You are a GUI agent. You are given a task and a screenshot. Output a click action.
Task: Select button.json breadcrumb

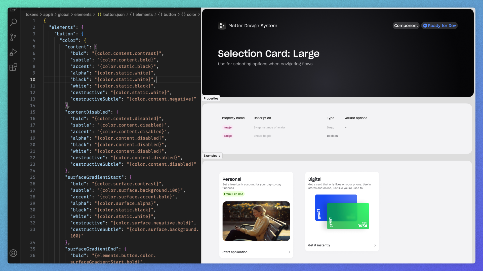(x=111, y=15)
